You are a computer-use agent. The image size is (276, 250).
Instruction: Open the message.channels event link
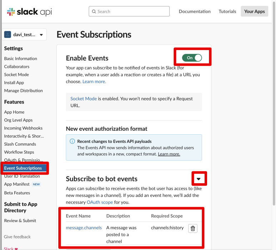click(x=84, y=227)
